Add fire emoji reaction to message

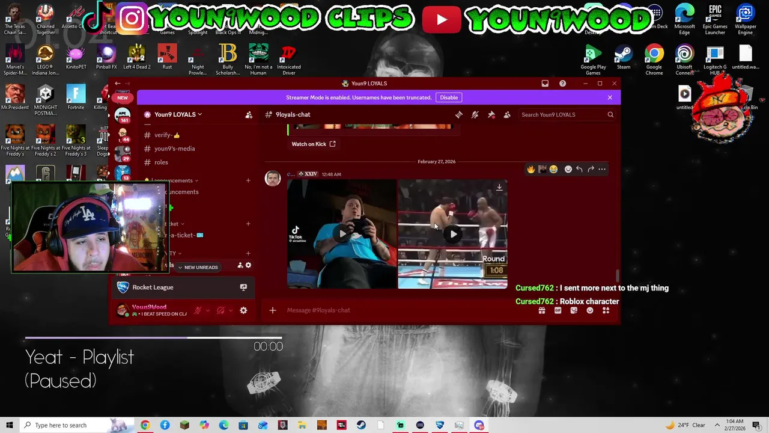531,169
